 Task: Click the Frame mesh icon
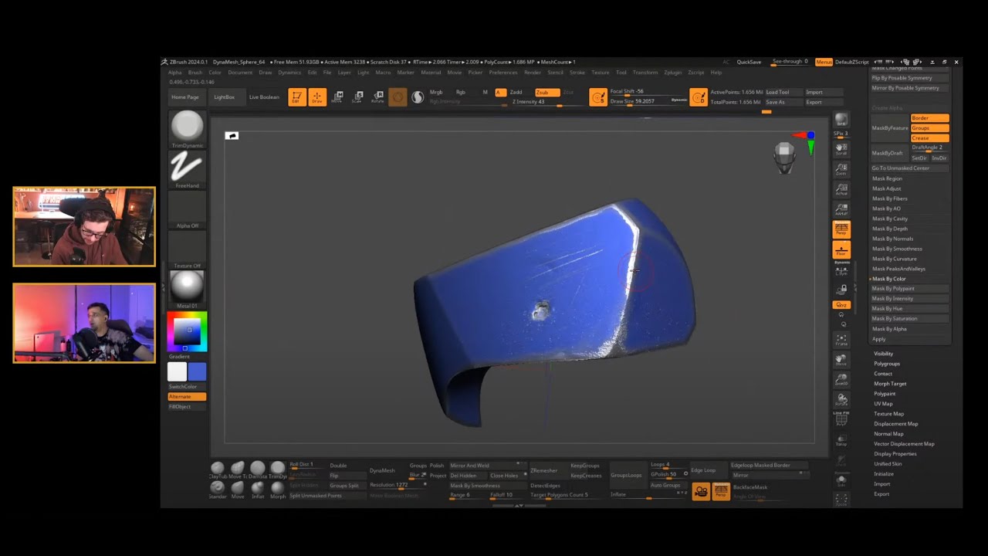point(841,340)
